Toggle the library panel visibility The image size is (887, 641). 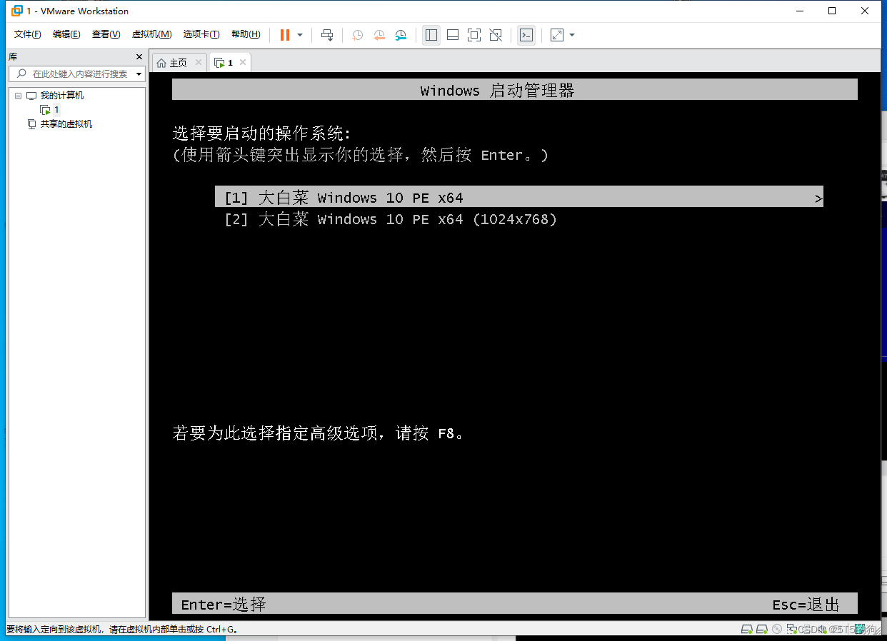431,34
